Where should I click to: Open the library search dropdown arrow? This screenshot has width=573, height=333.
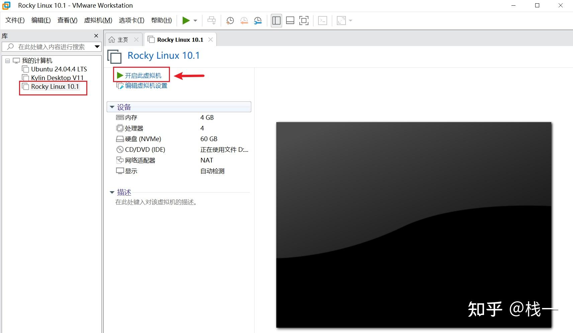point(97,47)
